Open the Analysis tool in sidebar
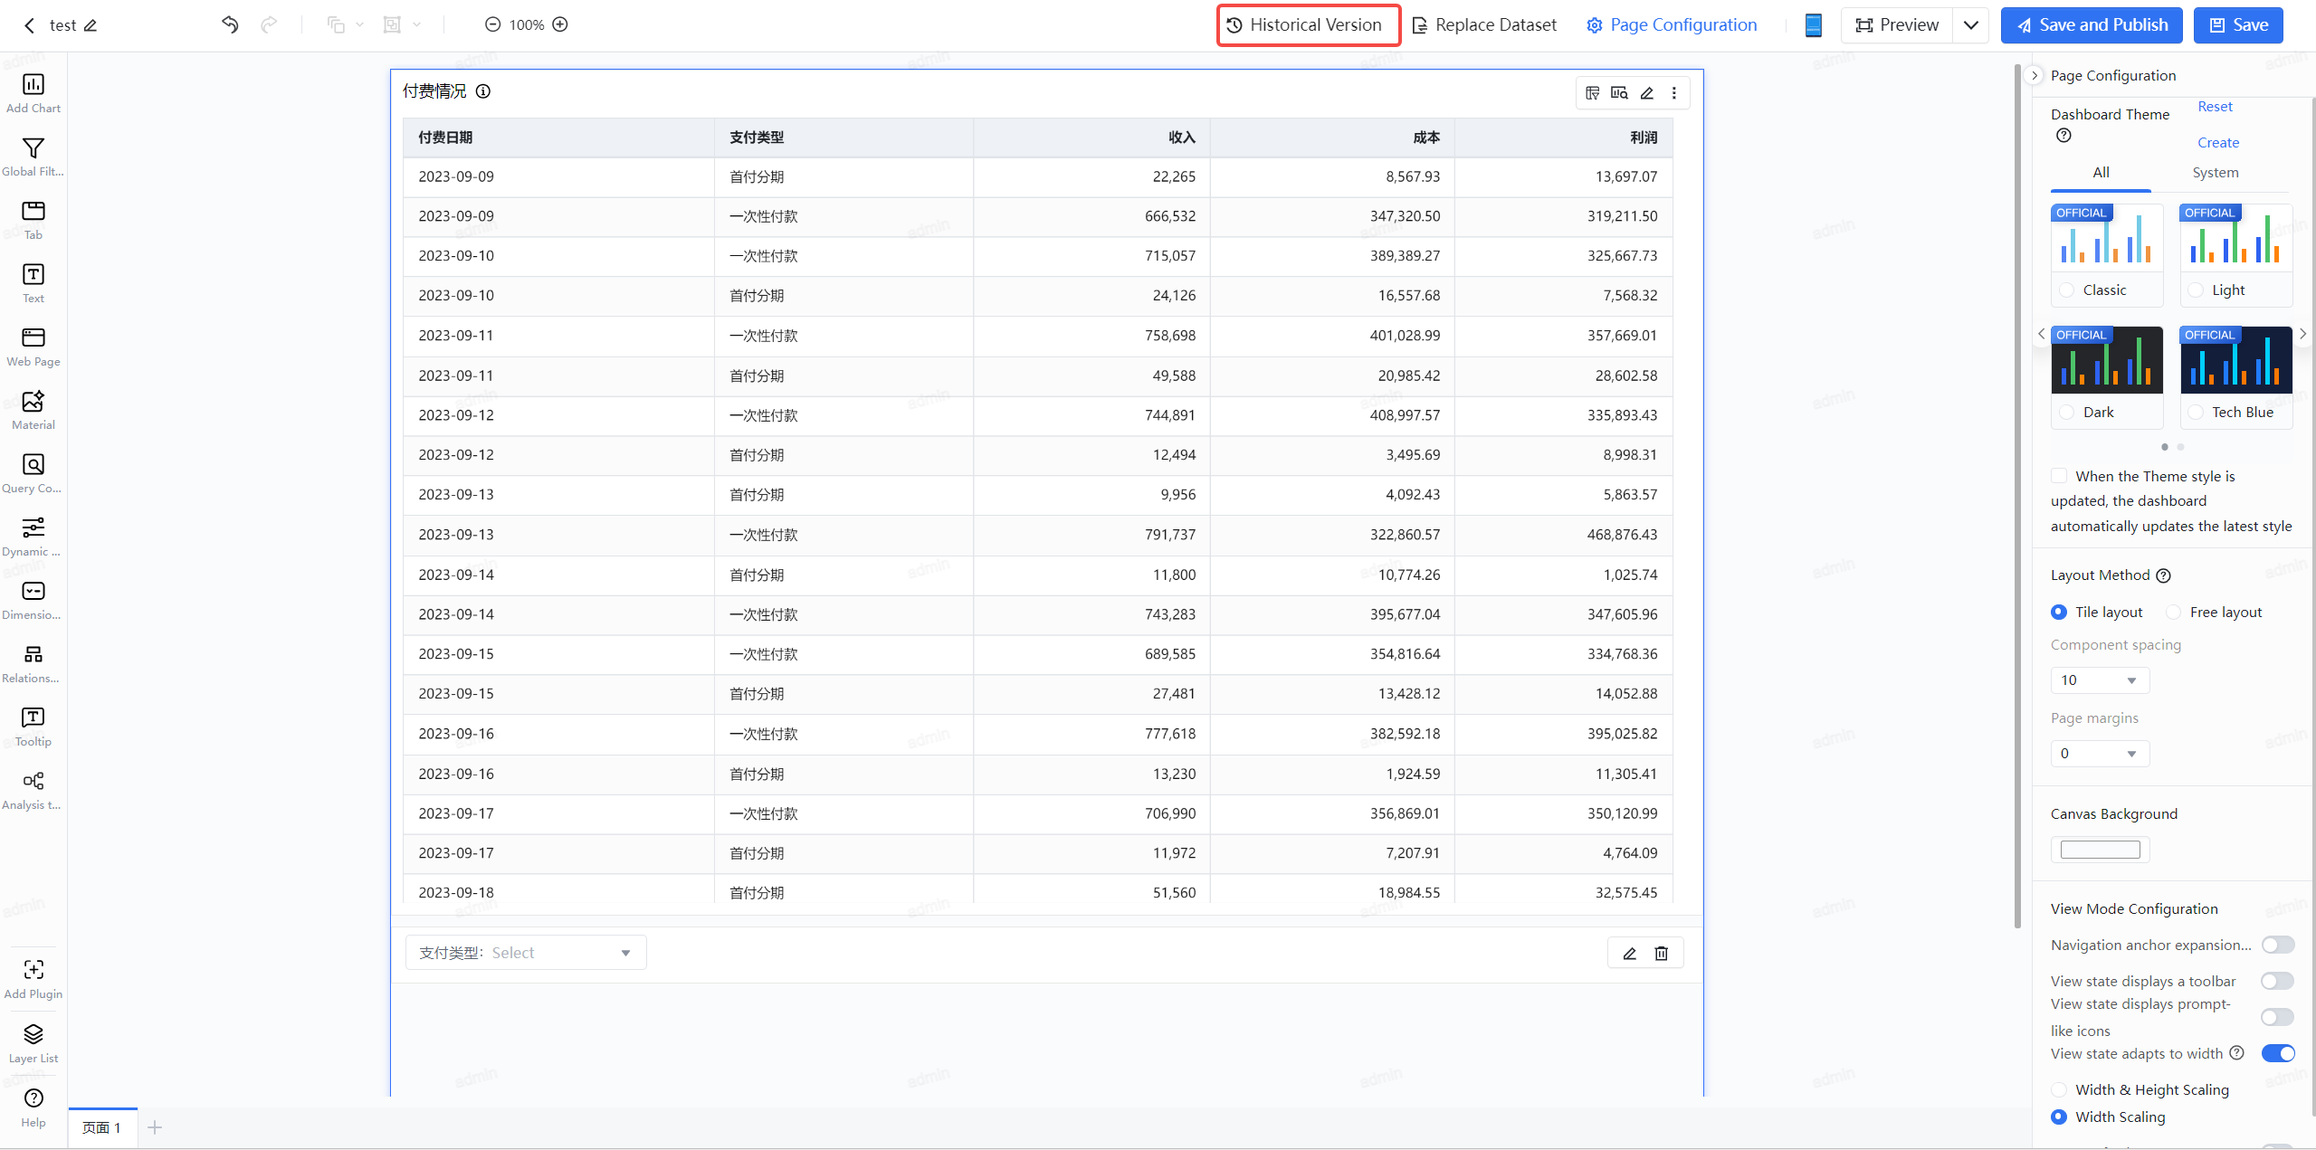This screenshot has width=2316, height=1150. pyautogui.click(x=33, y=791)
